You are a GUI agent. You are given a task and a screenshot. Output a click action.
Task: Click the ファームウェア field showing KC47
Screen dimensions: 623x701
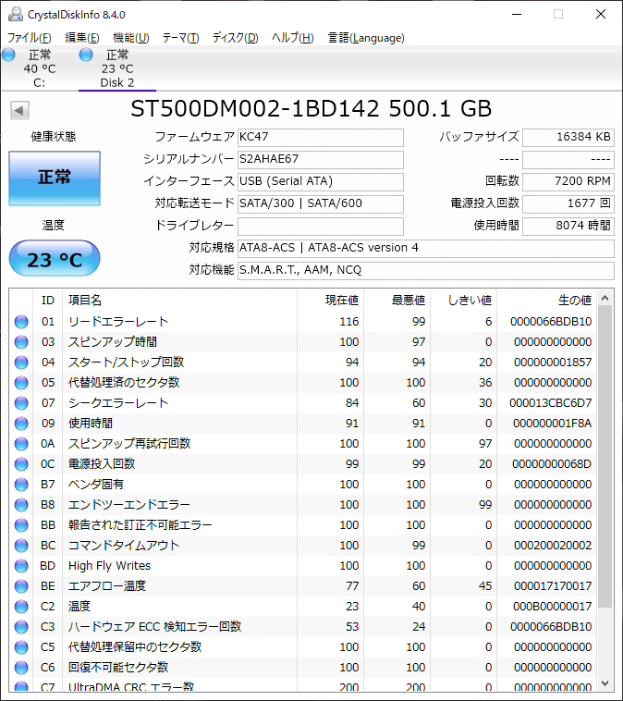click(x=321, y=137)
